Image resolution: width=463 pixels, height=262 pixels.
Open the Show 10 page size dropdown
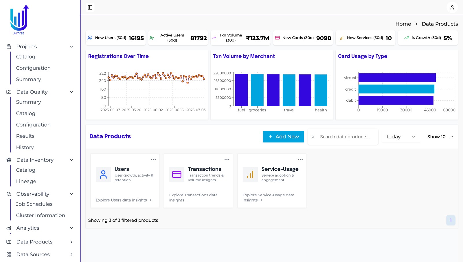pos(440,137)
